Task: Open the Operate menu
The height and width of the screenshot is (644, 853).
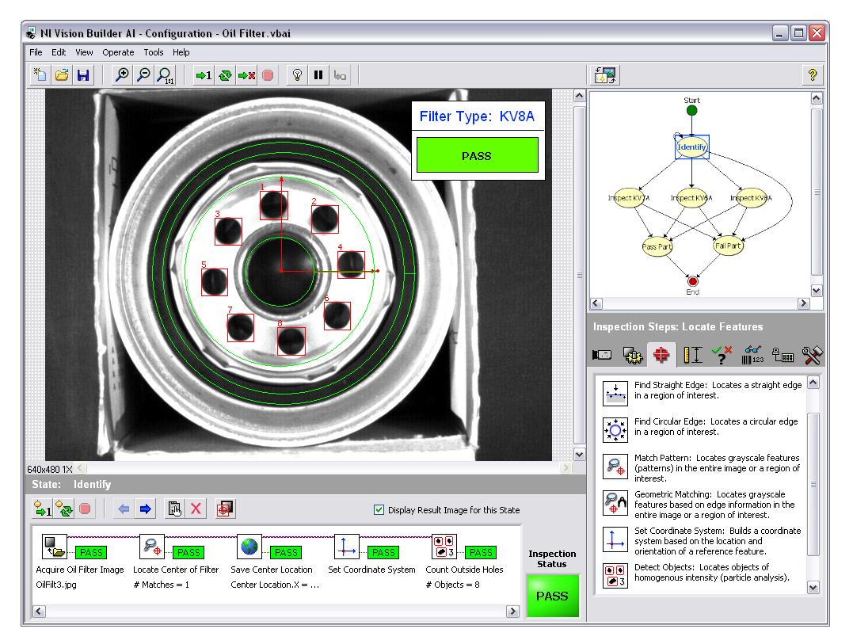Action: coord(118,52)
